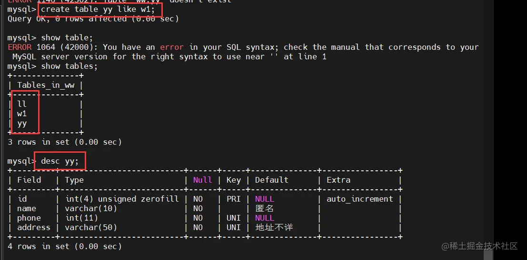Click the 'Tables_in_ww' column header
This screenshot has width=527, height=260.
[x=46, y=85]
